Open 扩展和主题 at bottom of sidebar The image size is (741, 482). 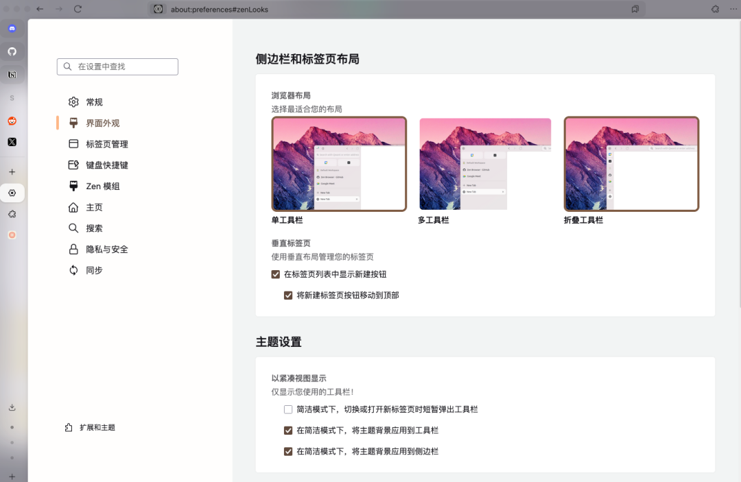point(97,427)
